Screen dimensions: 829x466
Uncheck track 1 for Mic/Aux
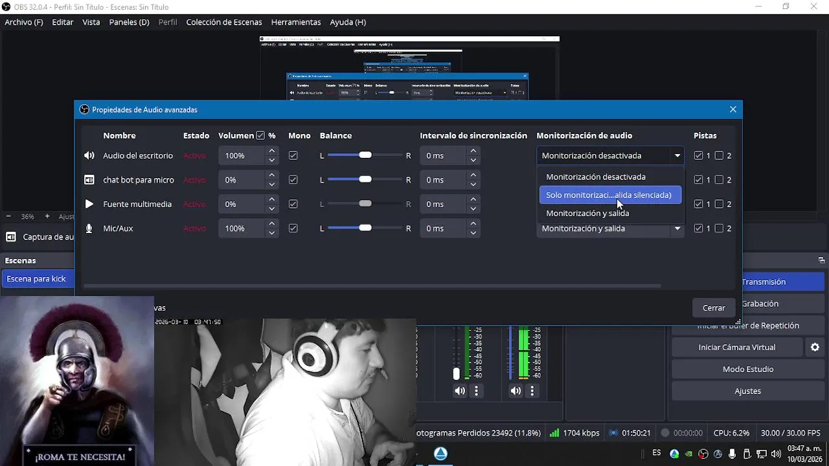[698, 228]
